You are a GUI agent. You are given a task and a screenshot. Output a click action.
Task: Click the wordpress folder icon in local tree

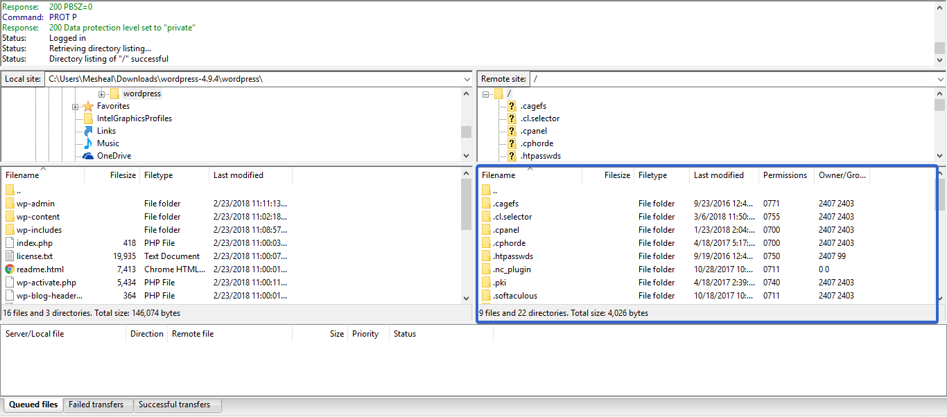pos(114,94)
